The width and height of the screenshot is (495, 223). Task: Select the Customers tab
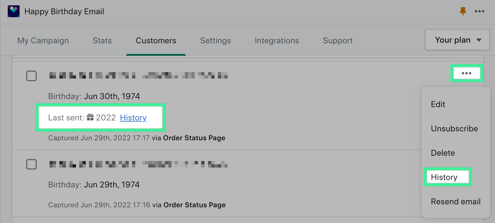pos(156,41)
